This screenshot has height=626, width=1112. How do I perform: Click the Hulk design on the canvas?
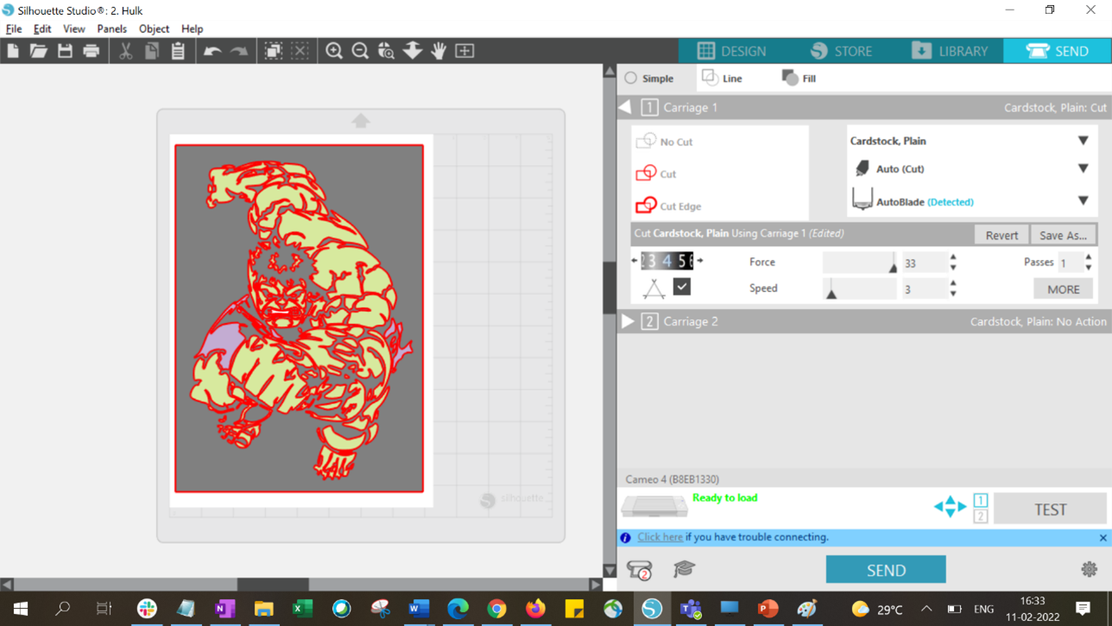pyautogui.click(x=300, y=318)
